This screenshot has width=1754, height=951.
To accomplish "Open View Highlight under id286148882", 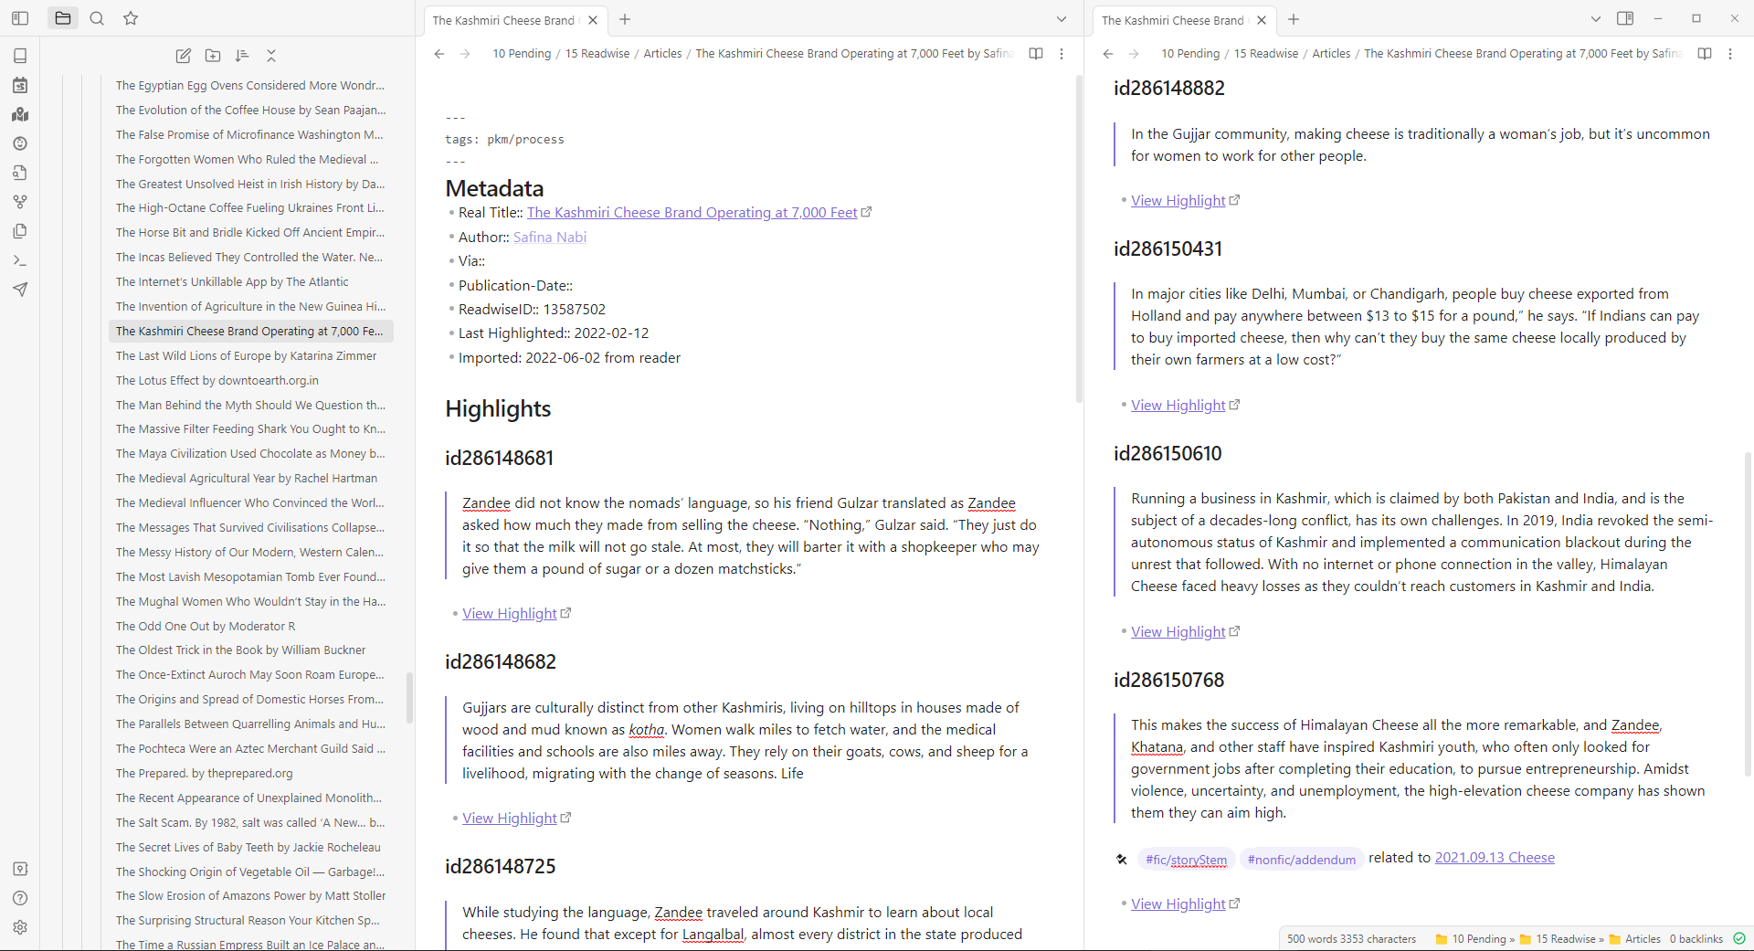I will pos(1178,201).
